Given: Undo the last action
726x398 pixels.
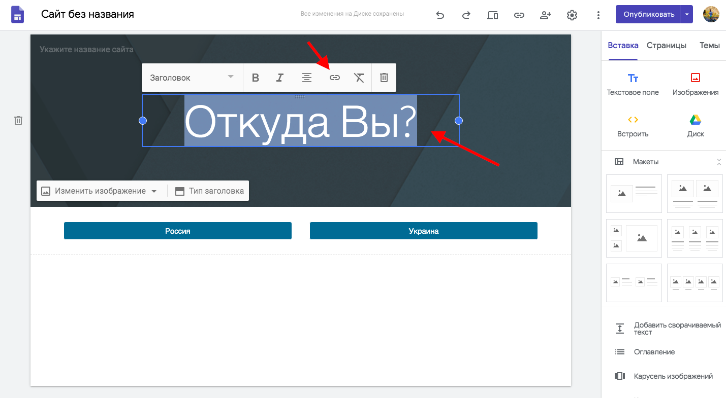Looking at the screenshot, I should point(440,15).
